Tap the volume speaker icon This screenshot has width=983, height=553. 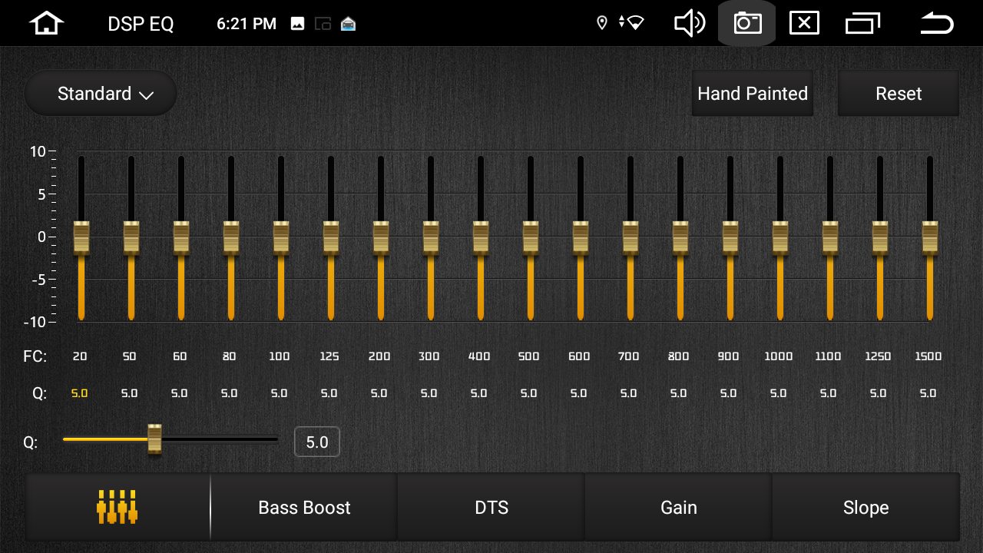(x=689, y=24)
